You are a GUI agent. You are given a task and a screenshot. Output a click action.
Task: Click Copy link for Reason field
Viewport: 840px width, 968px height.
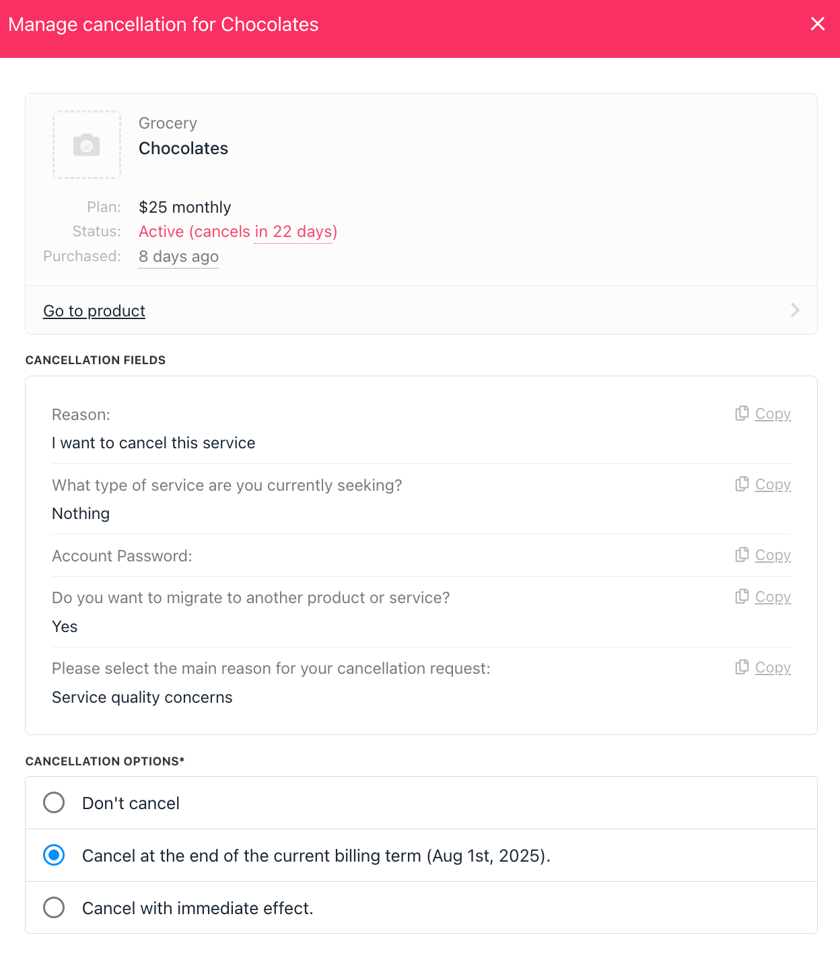[773, 414]
